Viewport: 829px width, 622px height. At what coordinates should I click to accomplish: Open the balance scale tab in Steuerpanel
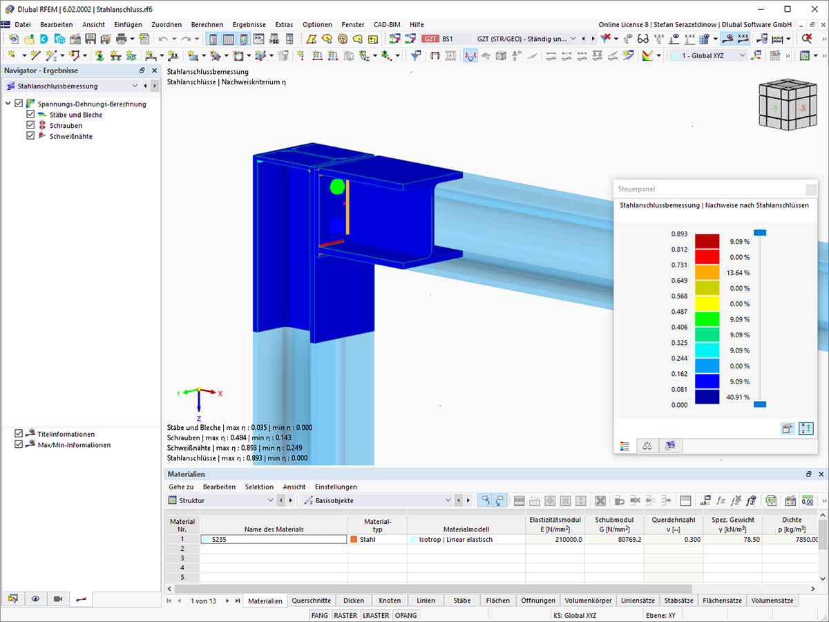coord(647,446)
